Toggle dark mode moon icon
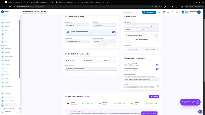Image resolution: width=205 pixels, height=115 pixels. point(159,12)
